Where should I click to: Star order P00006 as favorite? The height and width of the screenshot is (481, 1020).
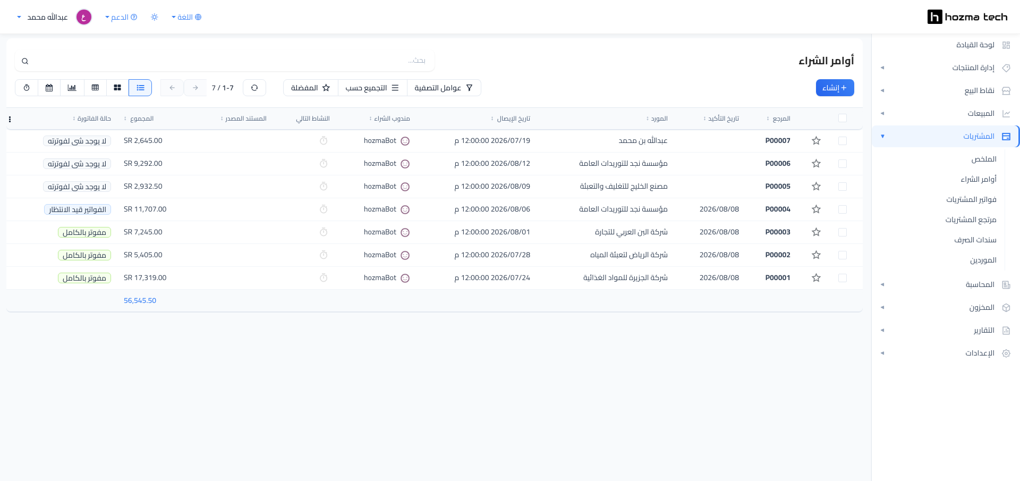pos(817,164)
